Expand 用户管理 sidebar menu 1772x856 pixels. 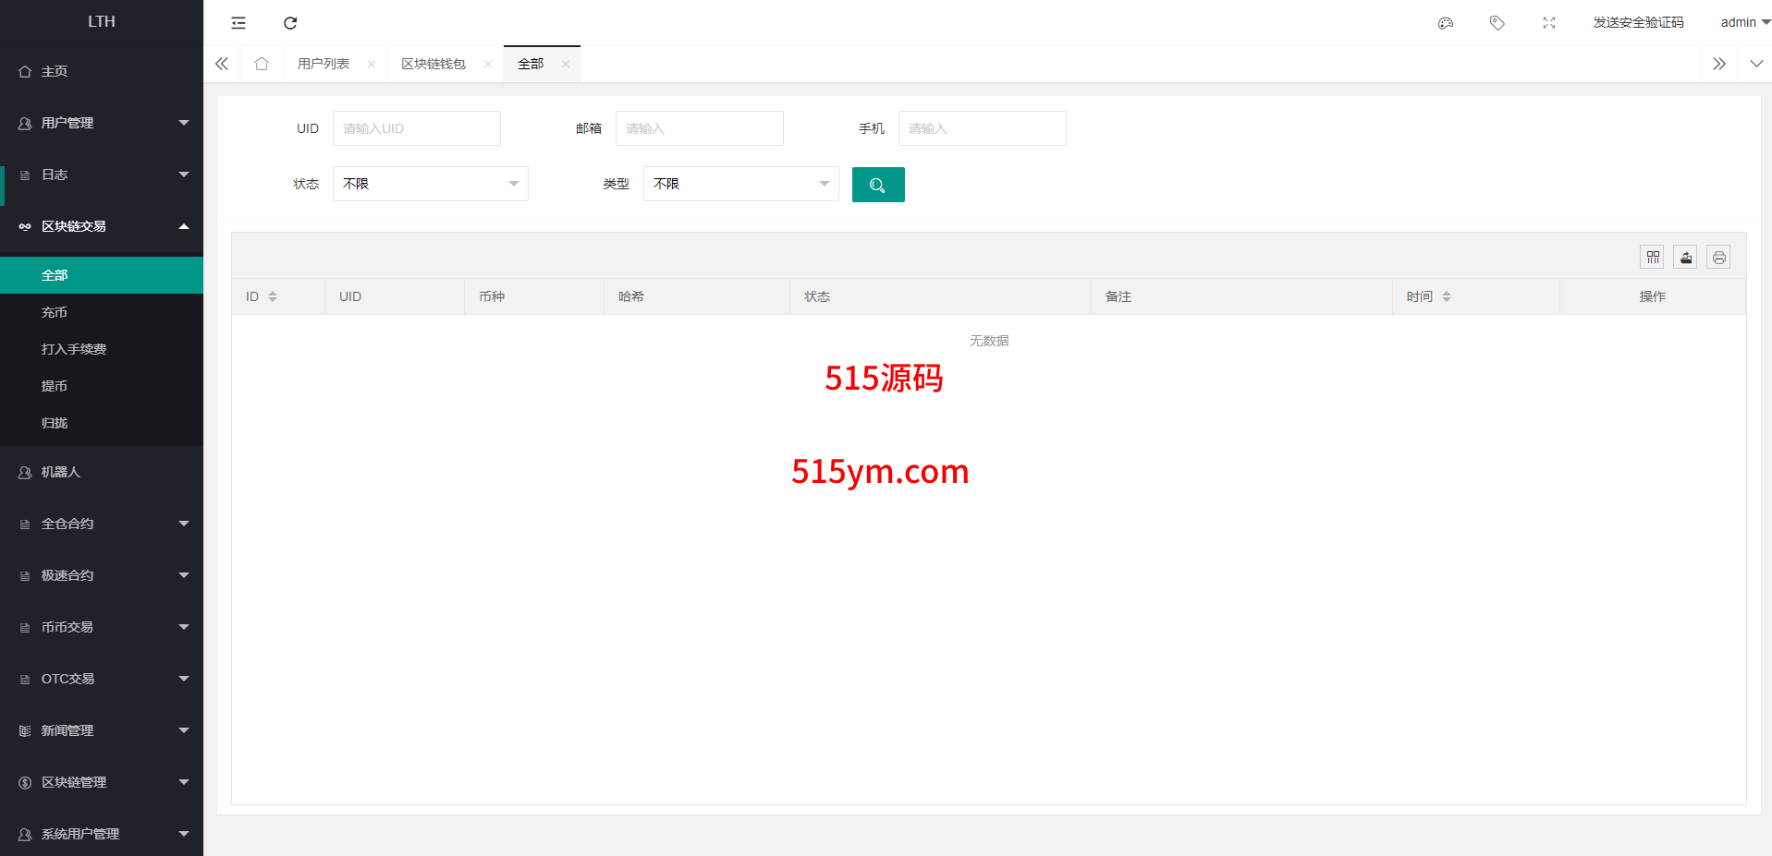point(102,123)
